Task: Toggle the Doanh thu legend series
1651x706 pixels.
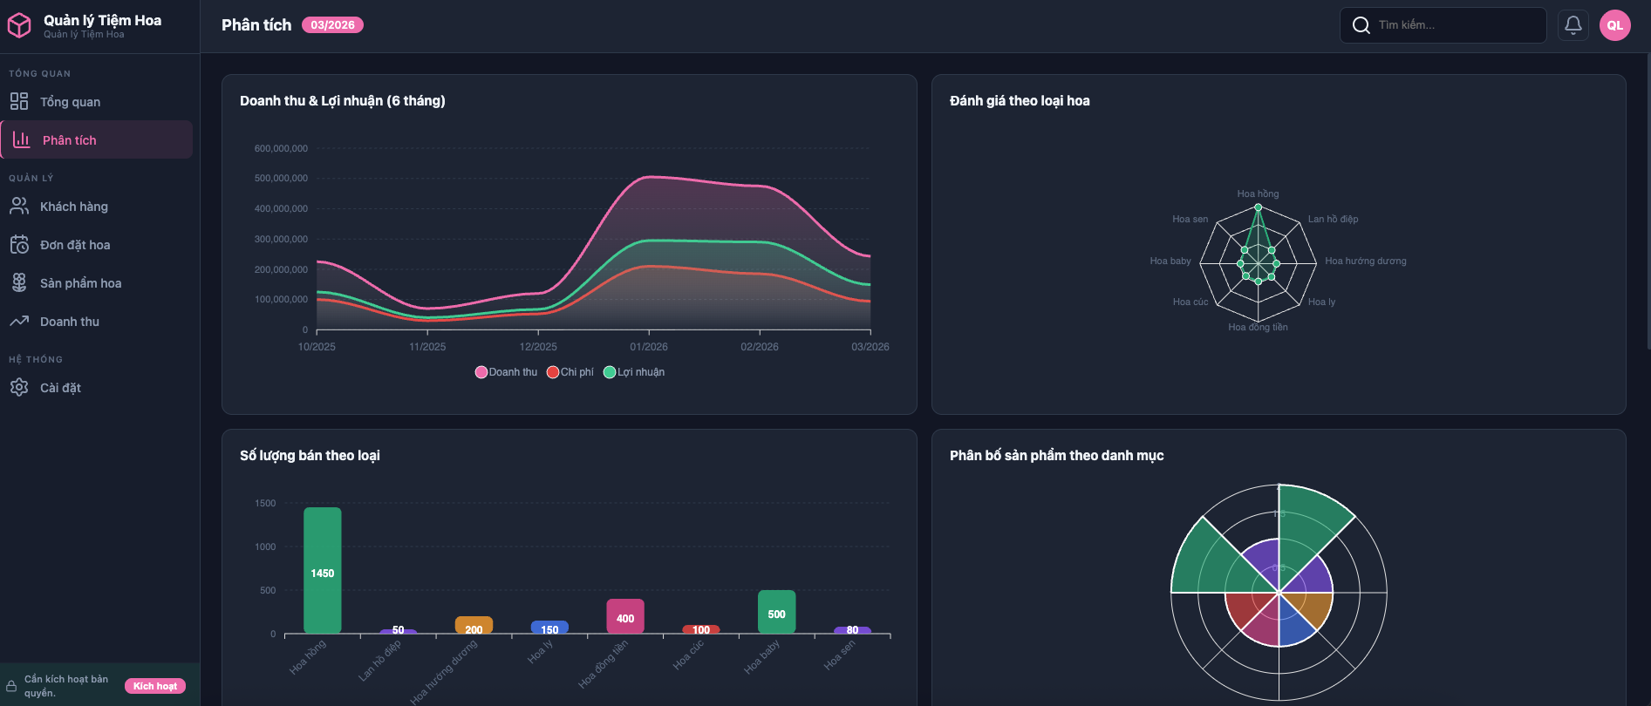Action: (x=506, y=372)
